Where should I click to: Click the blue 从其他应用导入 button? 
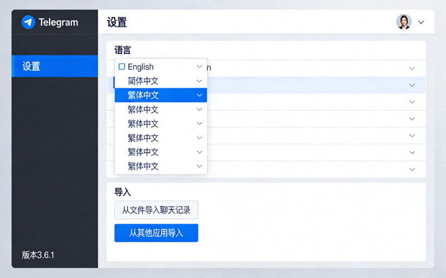point(156,233)
